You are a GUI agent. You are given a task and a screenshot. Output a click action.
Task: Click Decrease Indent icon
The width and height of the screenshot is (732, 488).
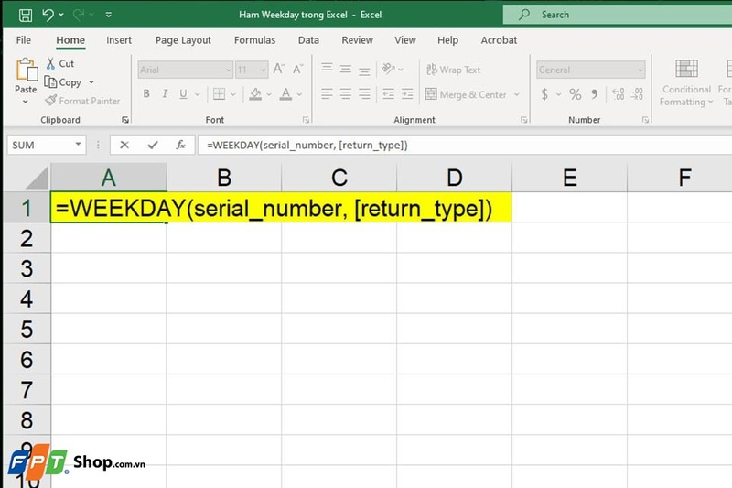coord(388,94)
